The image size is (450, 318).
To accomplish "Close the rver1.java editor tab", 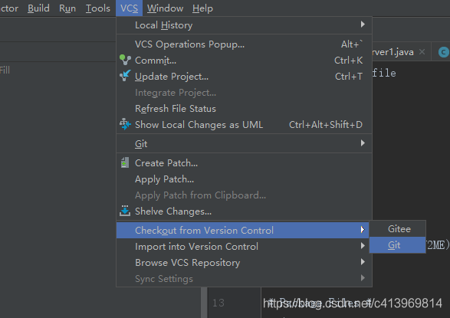I will 422,52.
